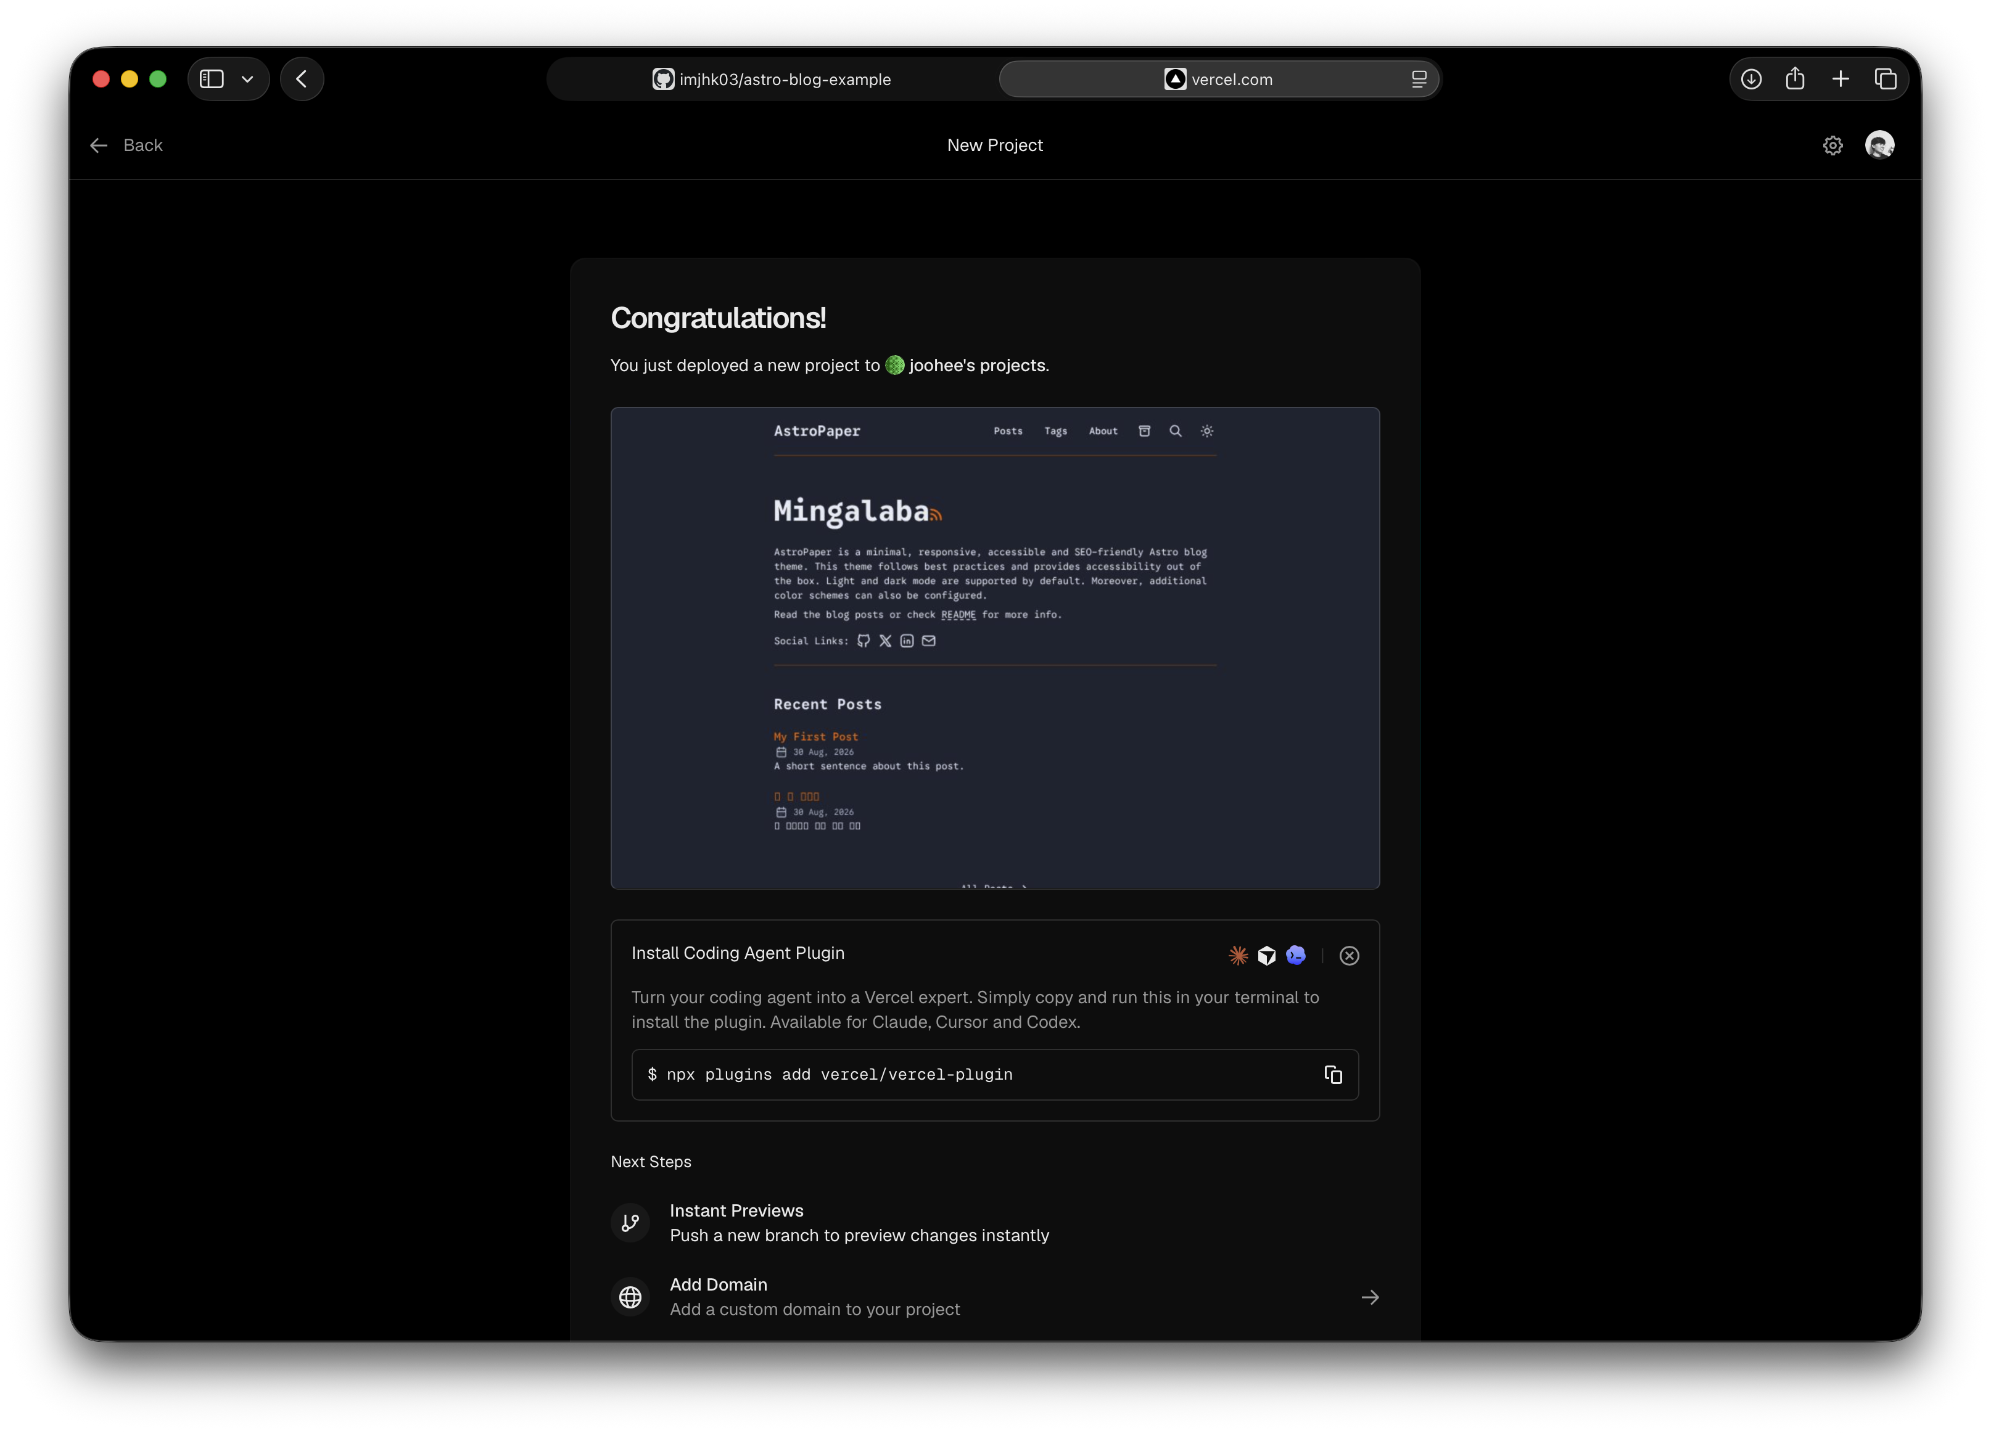Viewport: 1991px width, 1433px height.
Task: Go back with Safari back arrow
Action: tap(302, 79)
